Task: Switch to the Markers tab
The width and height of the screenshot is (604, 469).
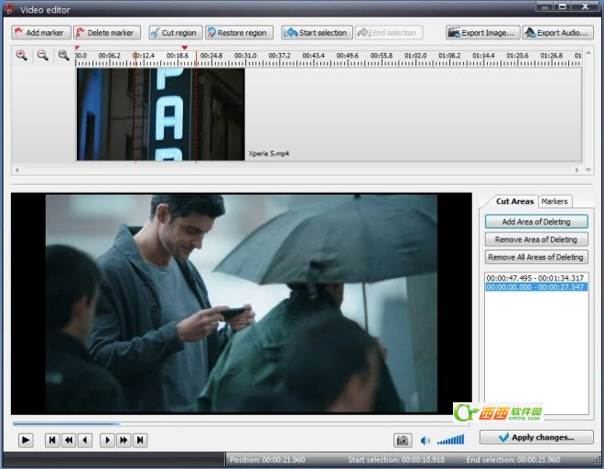Action: click(x=555, y=201)
